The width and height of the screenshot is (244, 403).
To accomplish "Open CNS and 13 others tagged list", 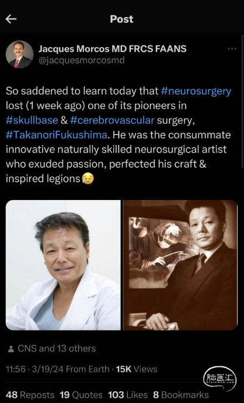I will click(x=57, y=349).
